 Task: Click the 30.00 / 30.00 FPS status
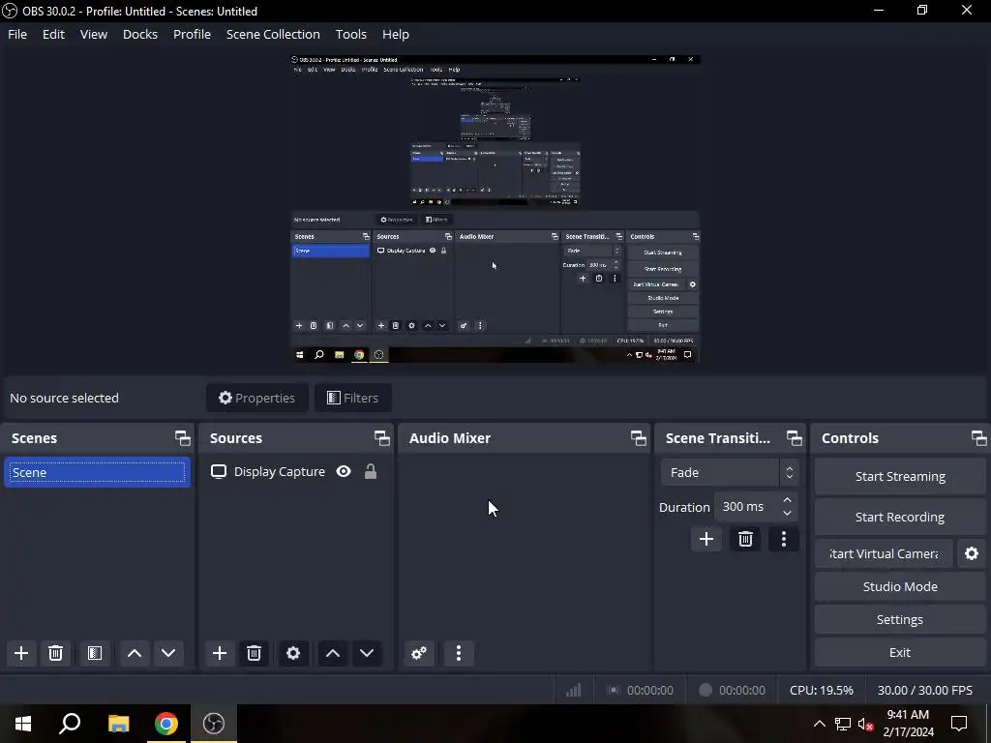pyautogui.click(x=924, y=690)
